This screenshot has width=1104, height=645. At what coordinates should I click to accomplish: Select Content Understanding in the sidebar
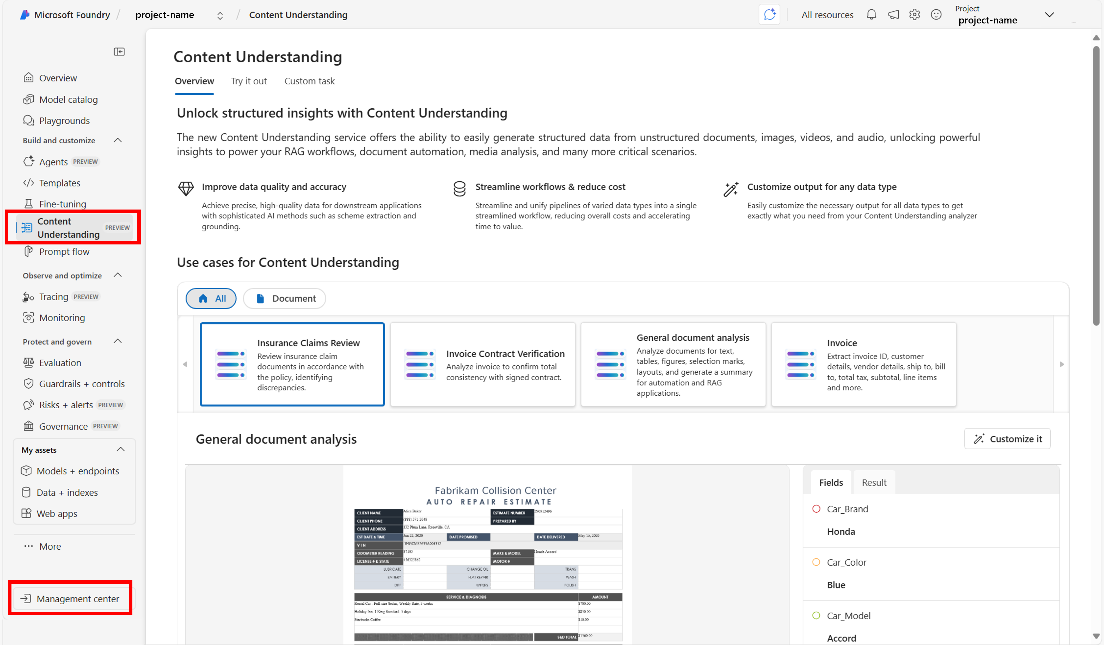[x=75, y=228]
